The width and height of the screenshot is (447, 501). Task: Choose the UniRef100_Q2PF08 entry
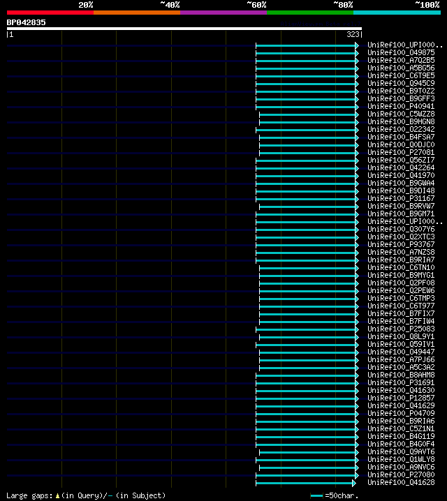401,283
